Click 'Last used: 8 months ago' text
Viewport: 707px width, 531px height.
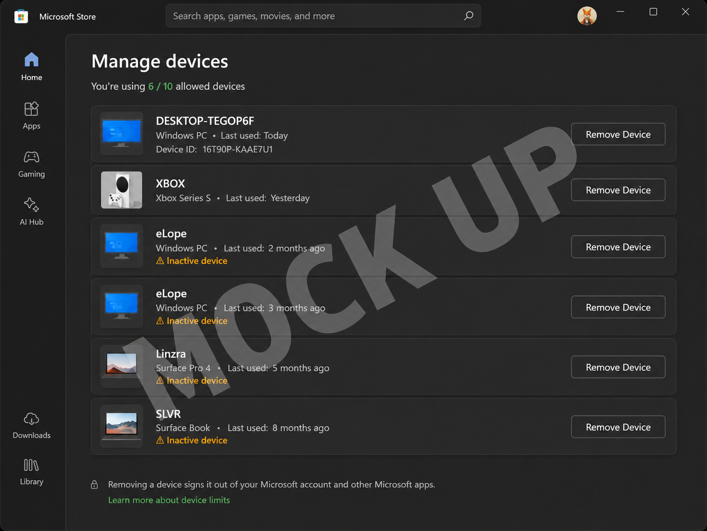tap(279, 428)
